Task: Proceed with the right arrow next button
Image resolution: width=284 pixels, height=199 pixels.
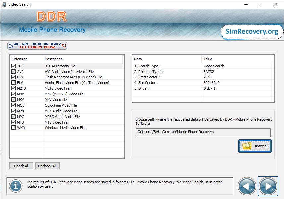Action: (x=268, y=186)
